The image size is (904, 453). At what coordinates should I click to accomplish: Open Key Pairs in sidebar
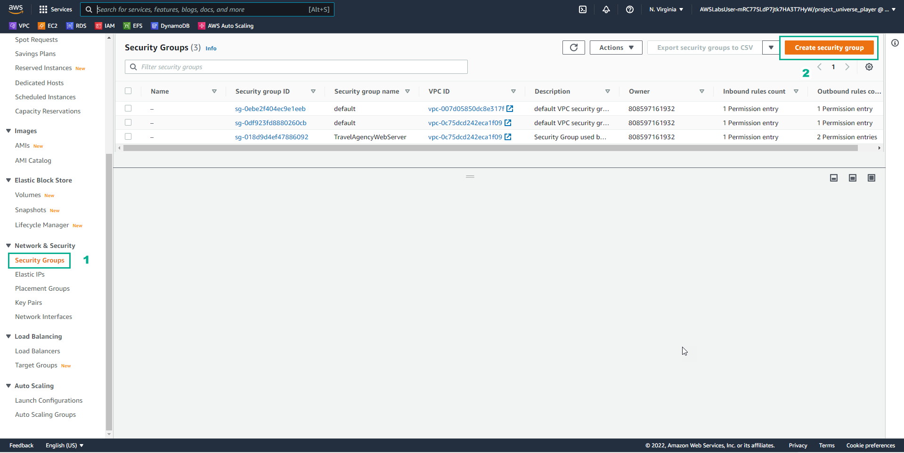(x=28, y=302)
